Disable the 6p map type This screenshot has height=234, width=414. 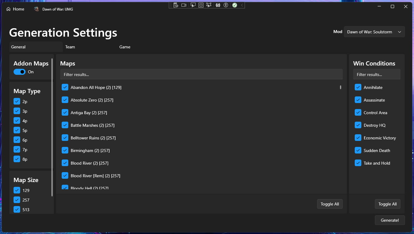pos(17,140)
